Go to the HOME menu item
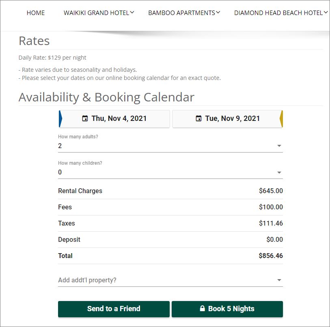Image resolution: width=330 pixels, height=327 pixels. (36, 13)
